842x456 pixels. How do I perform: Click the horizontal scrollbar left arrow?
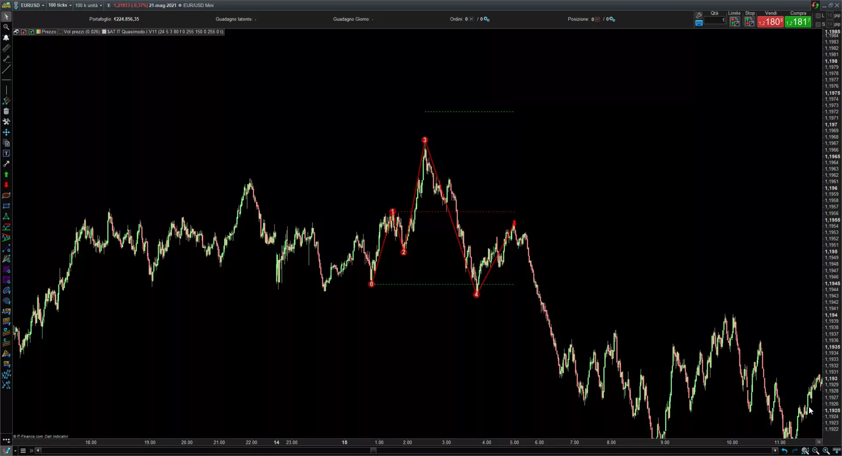(38, 451)
